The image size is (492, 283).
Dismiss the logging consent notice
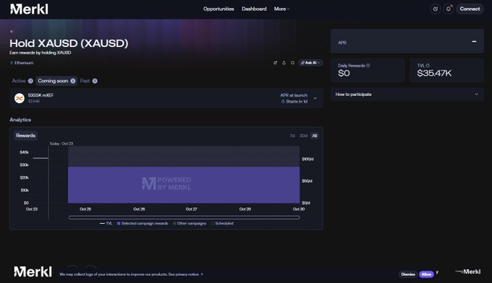pos(408,274)
